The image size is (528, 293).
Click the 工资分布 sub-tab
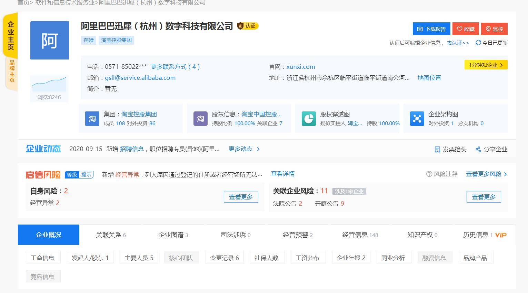coord(308,258)
